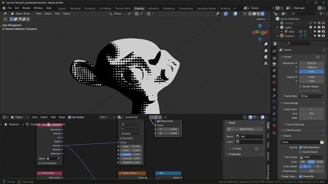Open the Object properties tab icon
328x184 pixels.
pyautogui.click(x=274, y=90)
